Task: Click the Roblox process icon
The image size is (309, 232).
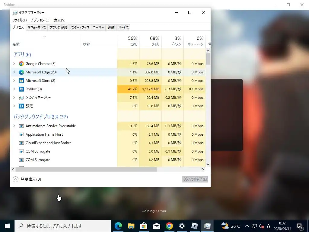Action: (21, 89)
